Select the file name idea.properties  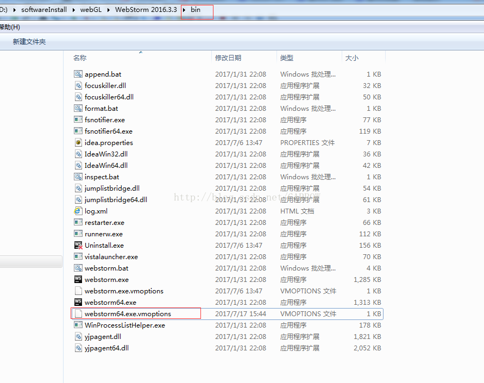[x=109, y=142]
